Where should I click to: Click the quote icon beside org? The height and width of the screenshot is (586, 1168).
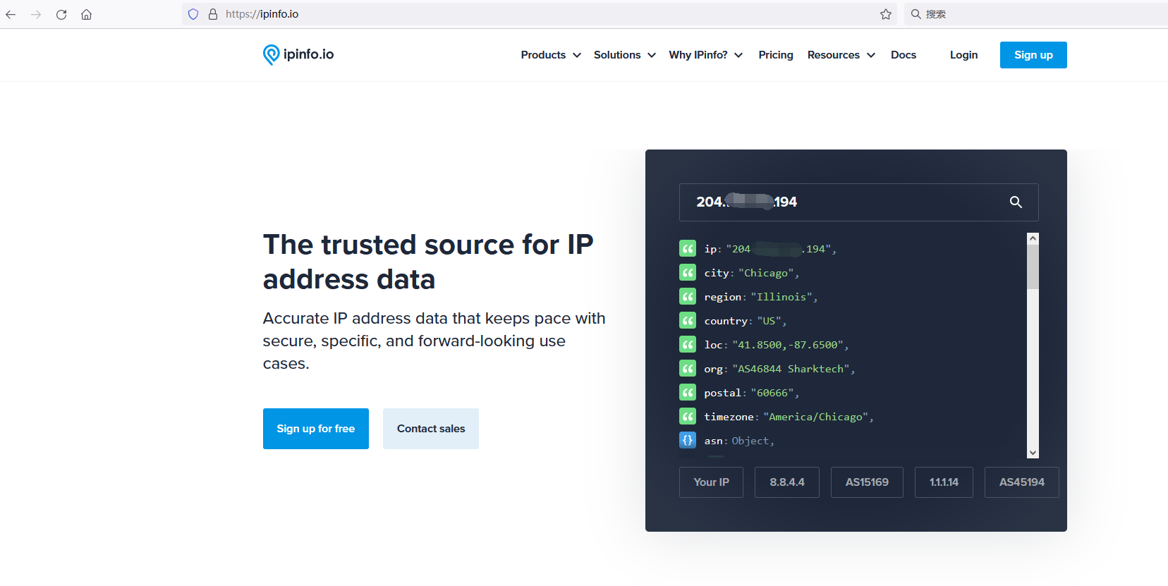[688, 368]
